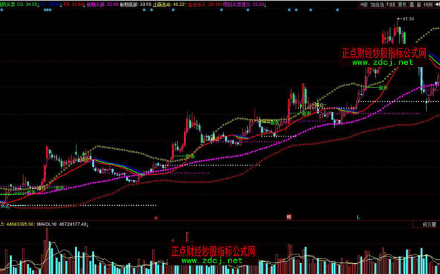This screenshot has width=440, height=274.
Task: Click the blue L marker on timeline
Action: [x=359, y=217]
